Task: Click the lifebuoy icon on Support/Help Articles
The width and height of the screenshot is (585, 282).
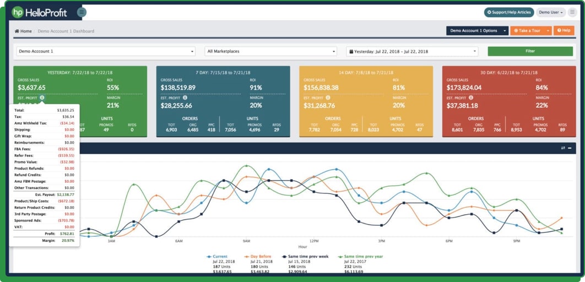Action: (490, 12)
